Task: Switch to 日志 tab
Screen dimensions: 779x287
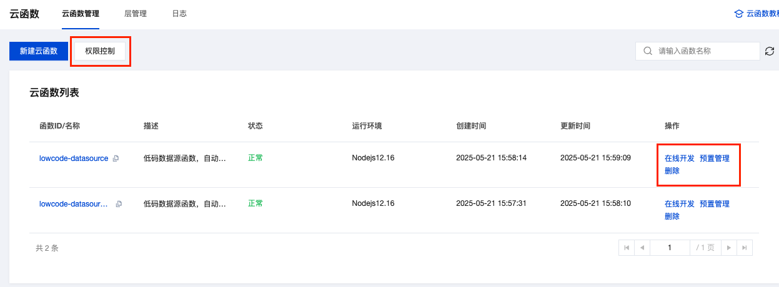Action: tap(179, 14)
